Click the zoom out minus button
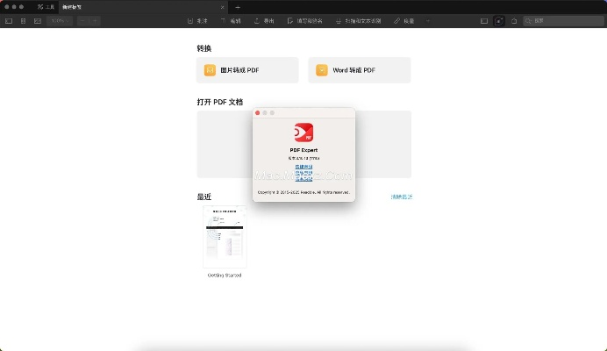The image size is (607, 351). (82, 20)
